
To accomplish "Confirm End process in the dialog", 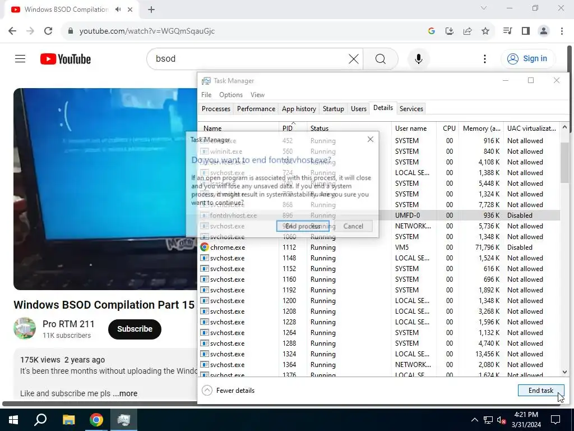I will (x=303, y=226).
